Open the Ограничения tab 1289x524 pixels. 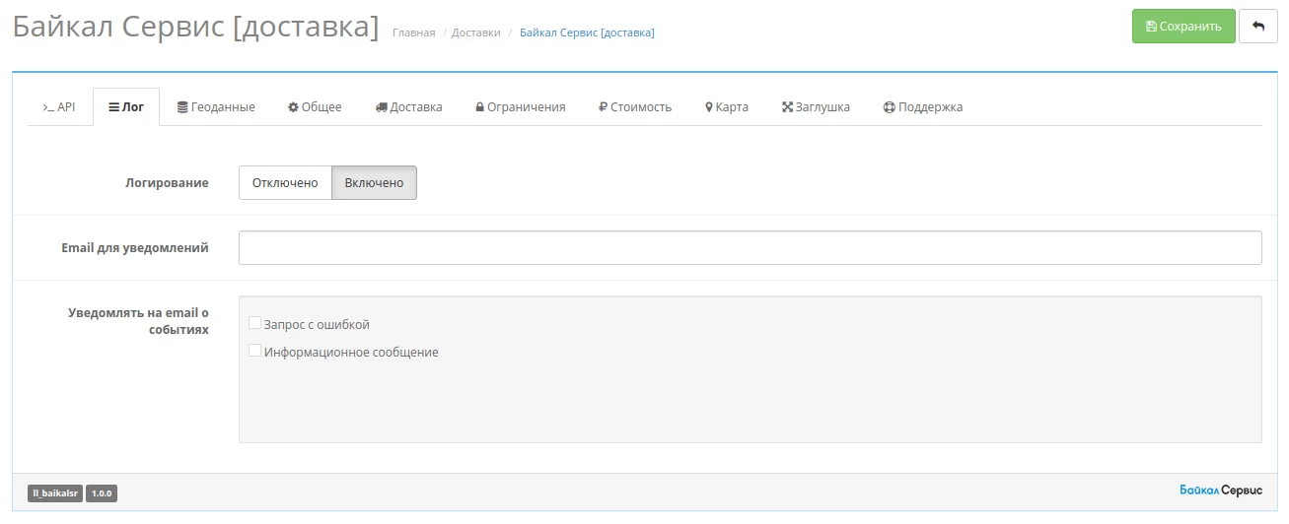(520, 107)
